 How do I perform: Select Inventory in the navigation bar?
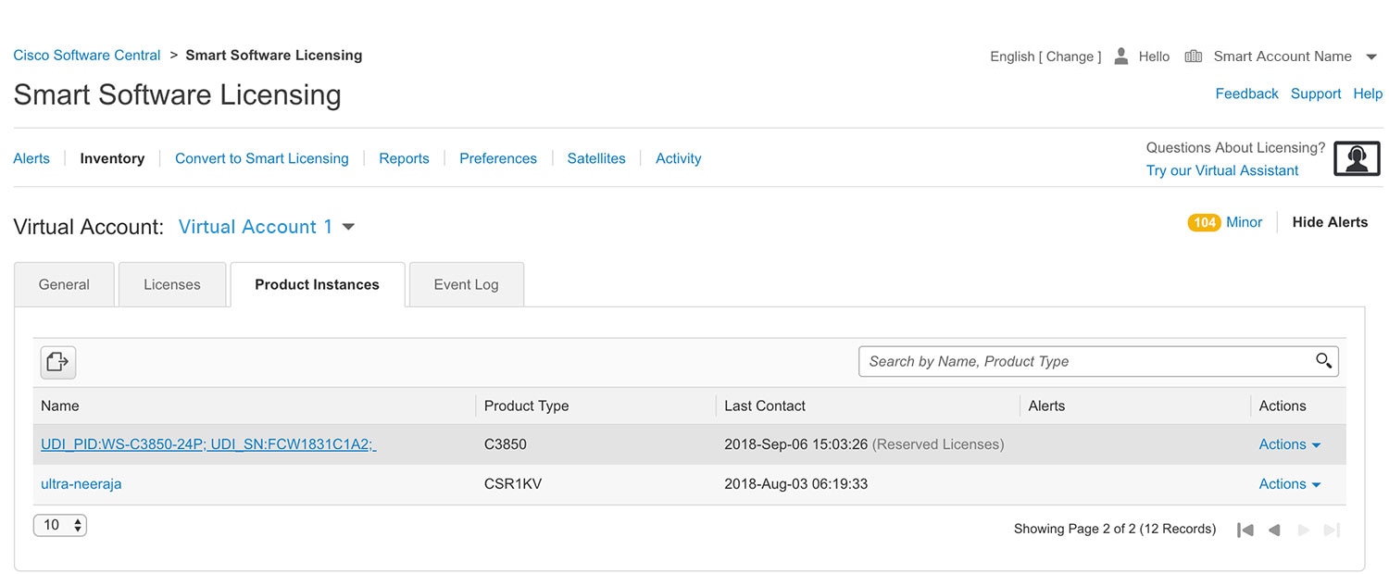pyautogui.click(x=112, y=158)
